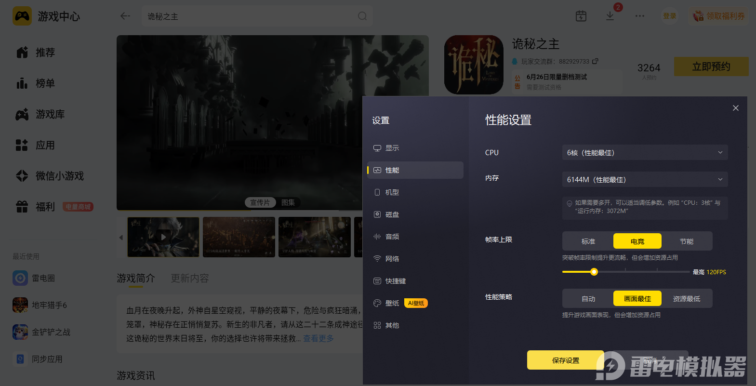Open 机型 device model settings
The image size is (756, 386).
pyautogui.click(x=415, y=192)
